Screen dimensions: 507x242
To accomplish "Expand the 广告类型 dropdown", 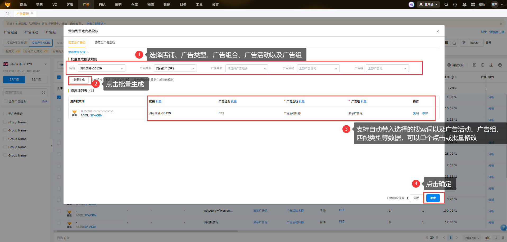I will 175,68.
